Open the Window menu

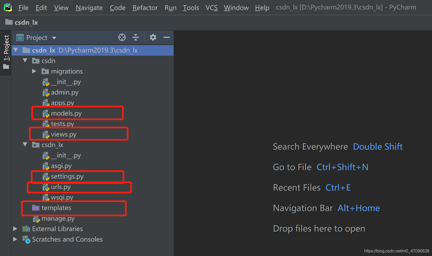(236, 8)
